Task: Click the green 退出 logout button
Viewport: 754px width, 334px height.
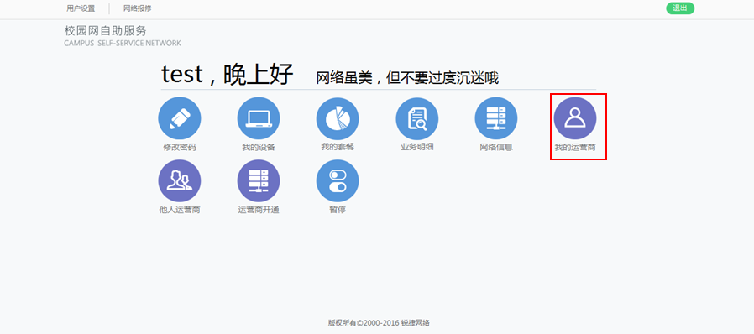Action: point(680,8)
